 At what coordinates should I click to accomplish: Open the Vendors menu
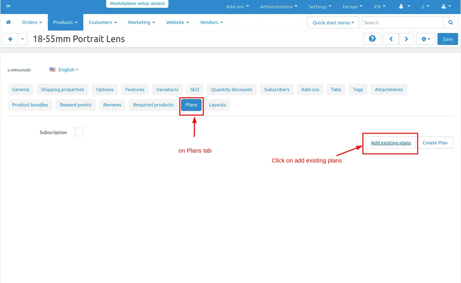pyautogui.click(x=212, y=22)
